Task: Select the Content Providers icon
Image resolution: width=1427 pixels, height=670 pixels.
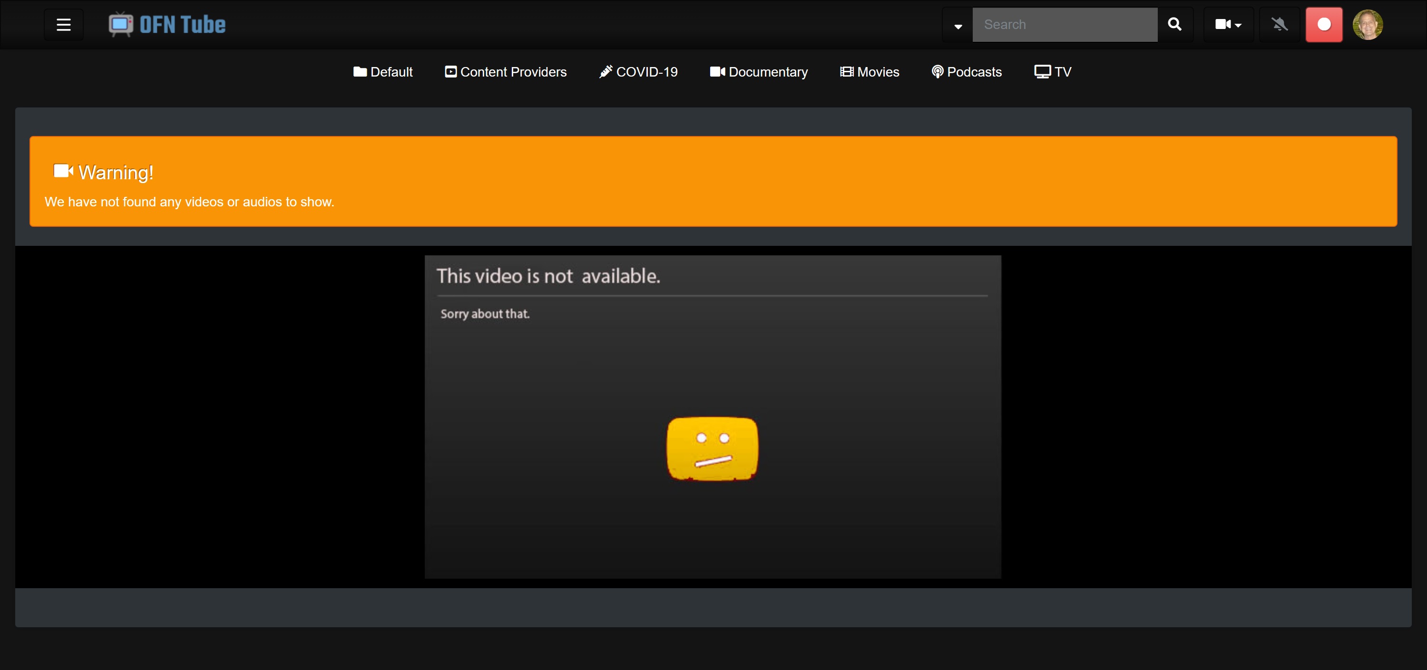Action: [x=450, y=71]
